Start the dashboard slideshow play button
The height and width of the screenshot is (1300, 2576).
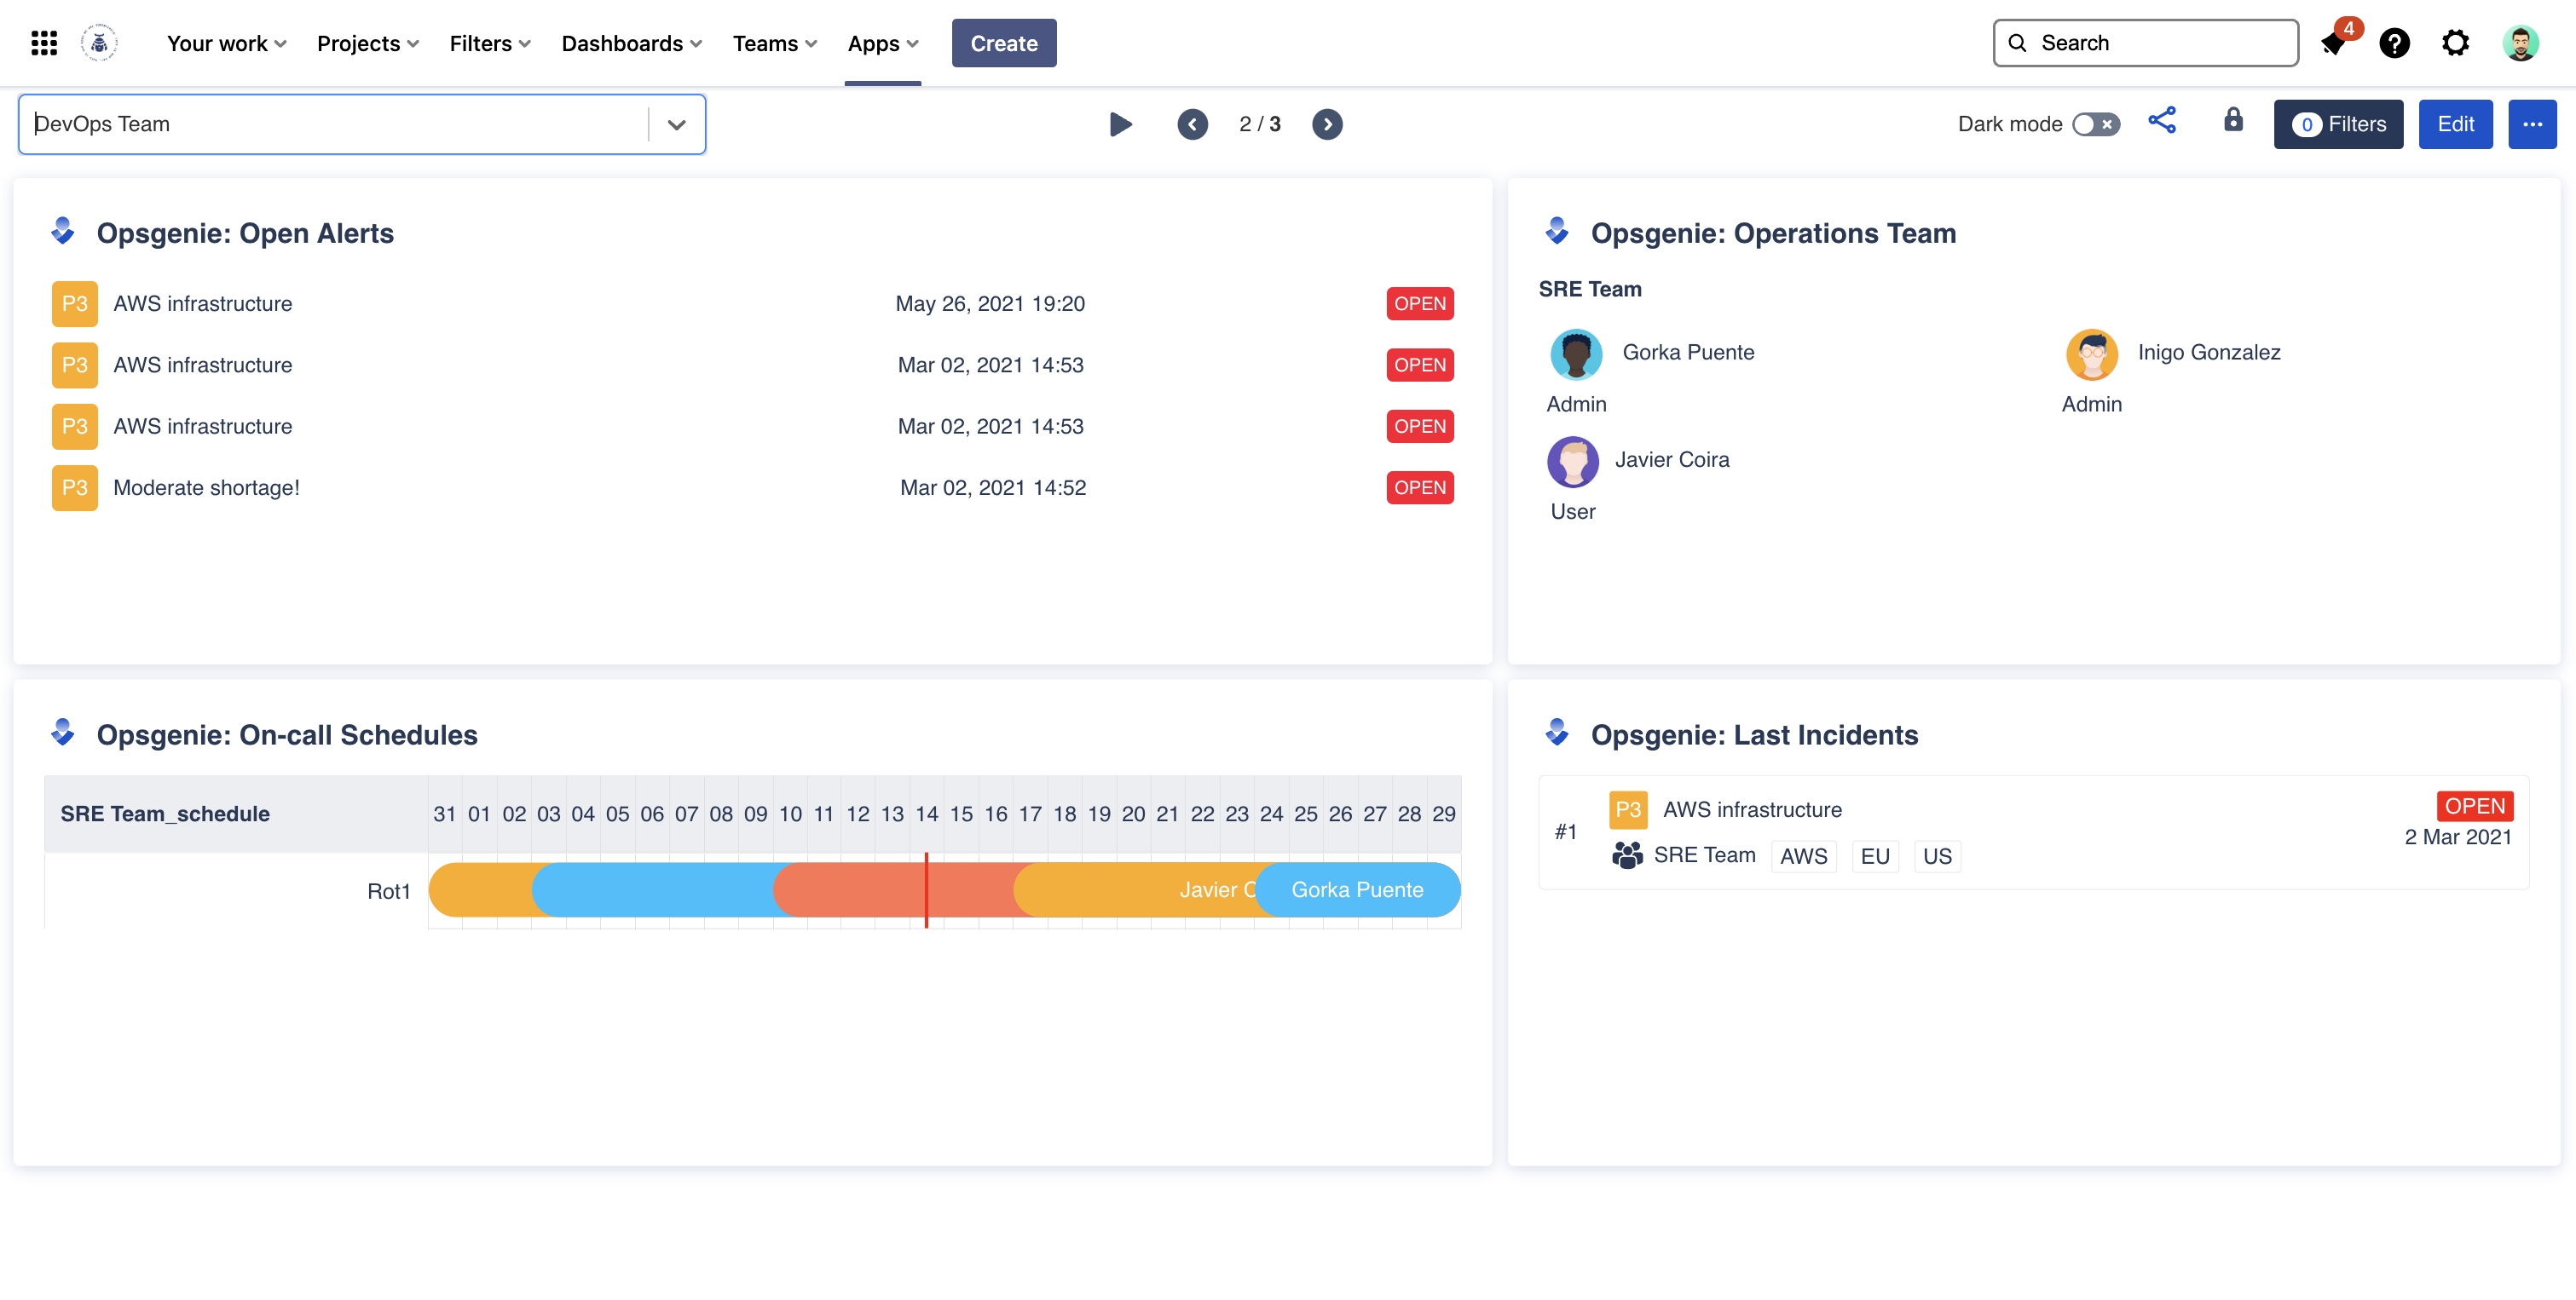(x=1121, y=124)
